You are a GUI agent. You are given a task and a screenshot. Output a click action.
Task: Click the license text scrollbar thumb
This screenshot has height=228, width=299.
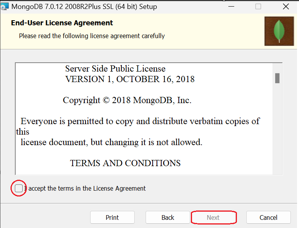(277, 78)
